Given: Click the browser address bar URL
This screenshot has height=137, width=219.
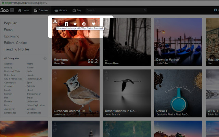Looking at the screenshot, I should [26, 3].
